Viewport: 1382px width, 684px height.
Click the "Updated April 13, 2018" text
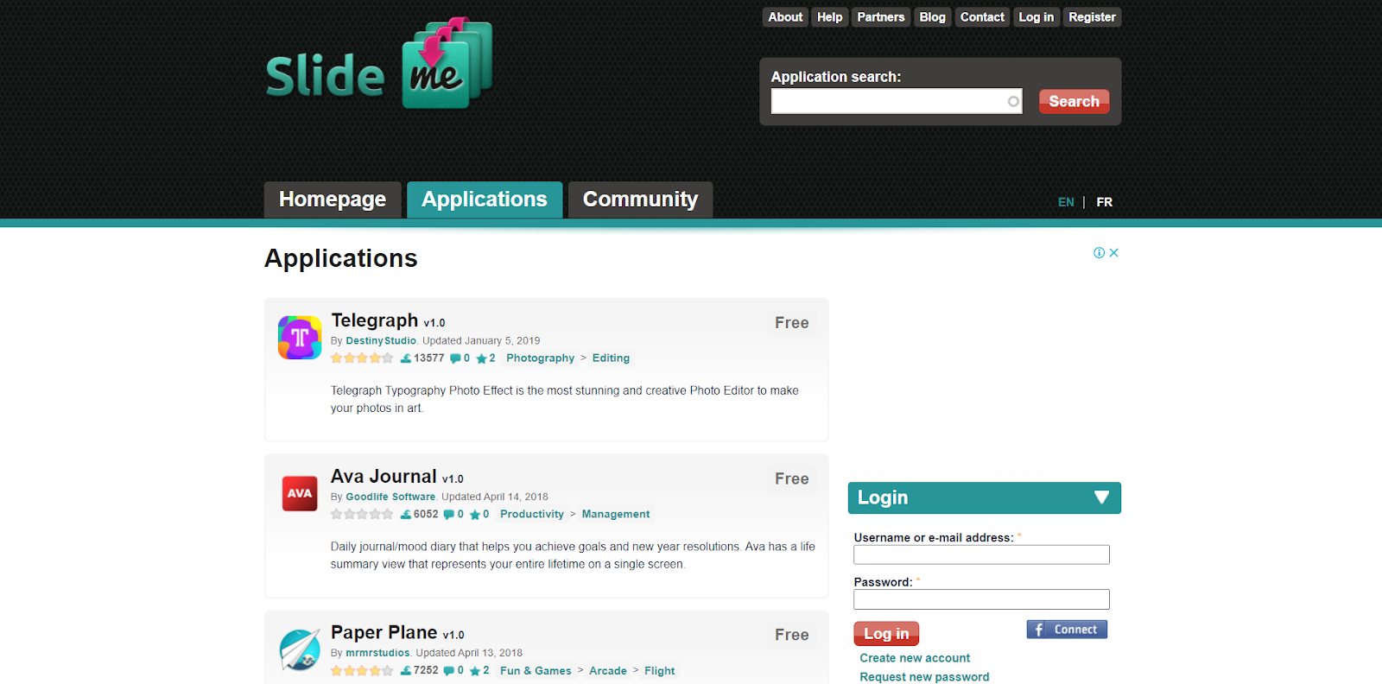click(469, 654)
